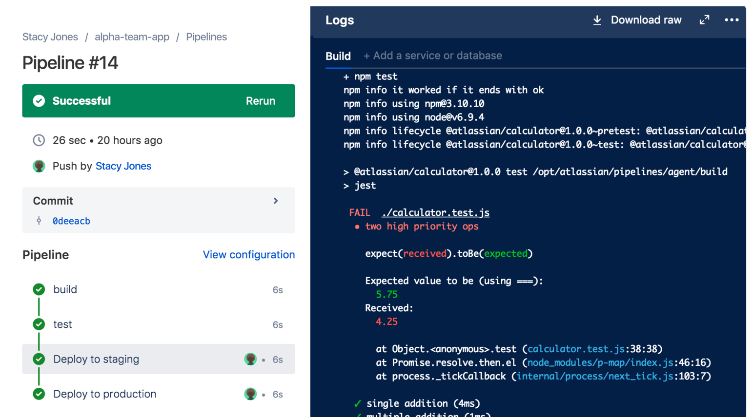The height and width of the screenshot is (417, 753).
Task: Open ./calculator.test.js failing file link
Action: click(x=435, y=213)
